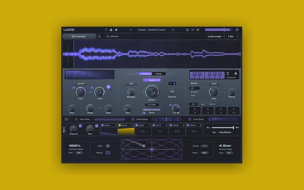This screenshot has width=304, height=190.
Task: Click the preset name Clouds - Ambient Cavern
Action: [152, 30]
